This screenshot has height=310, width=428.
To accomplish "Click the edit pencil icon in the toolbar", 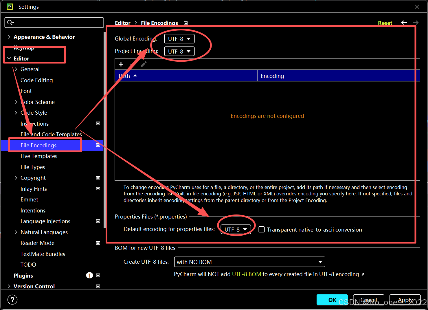I will (x=144, y=64).
